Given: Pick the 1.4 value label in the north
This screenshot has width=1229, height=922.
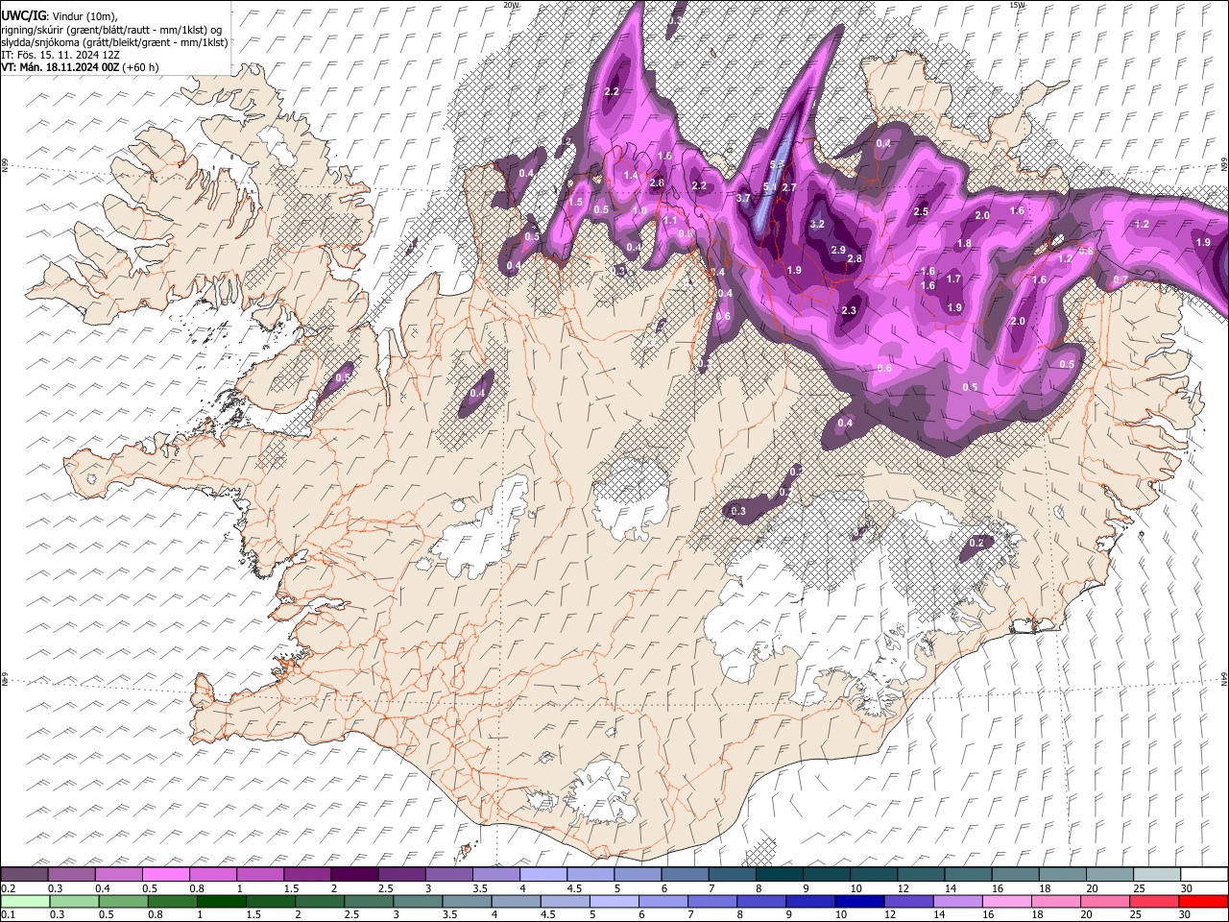Looking at the screenshot, I should [x=631, y=176].
